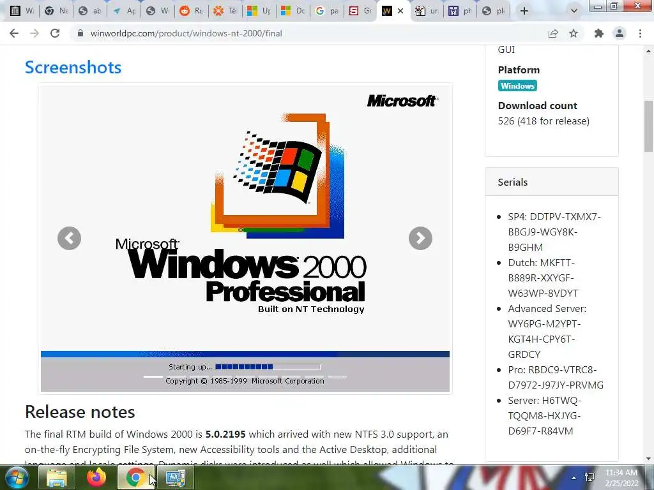Click the Download count label
Screen dimensions: 654x490
click(537, 105)
